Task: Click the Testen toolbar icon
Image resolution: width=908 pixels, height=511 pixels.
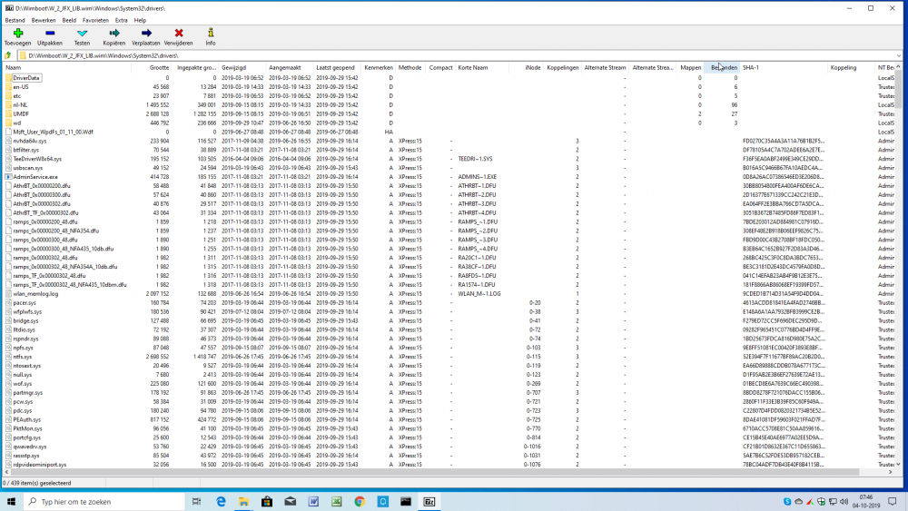Action: [x=82, y=34]
